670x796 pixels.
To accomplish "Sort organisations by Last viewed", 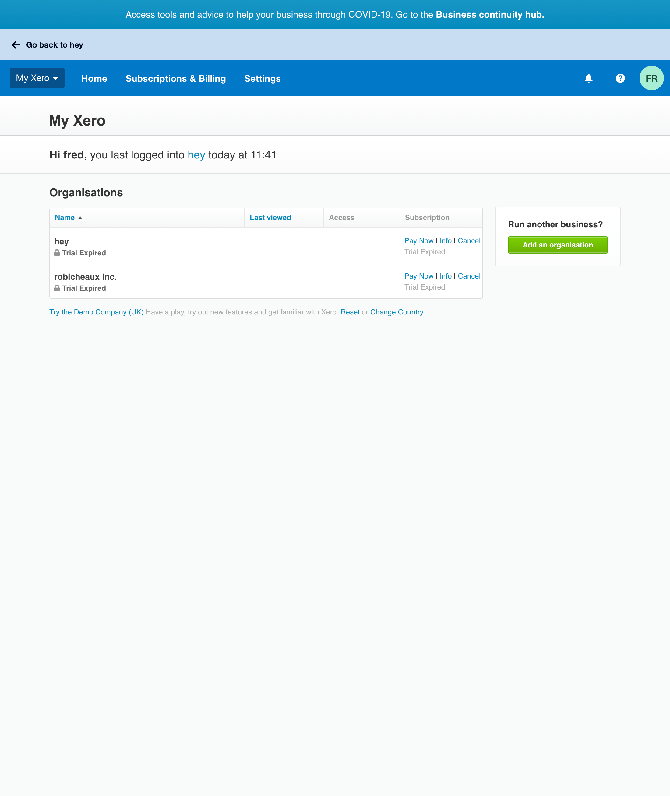I will (x=270, y=217).
